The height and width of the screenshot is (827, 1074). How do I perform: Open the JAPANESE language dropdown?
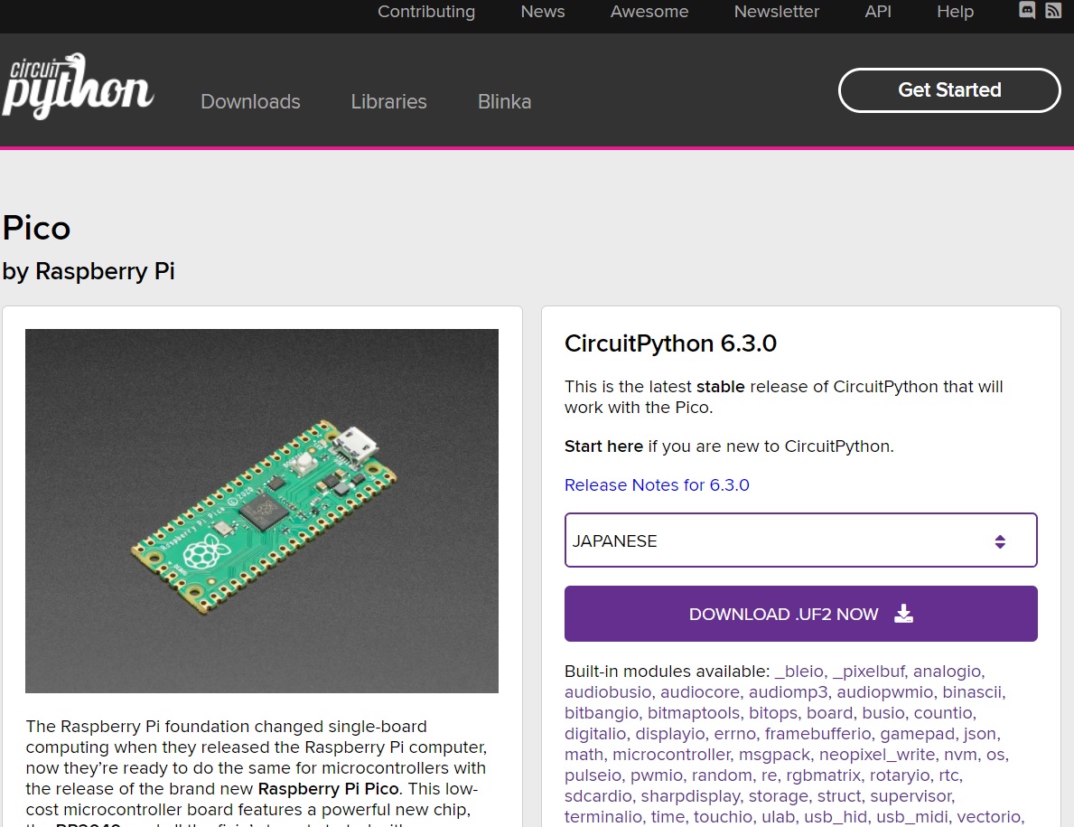(800, 540)
